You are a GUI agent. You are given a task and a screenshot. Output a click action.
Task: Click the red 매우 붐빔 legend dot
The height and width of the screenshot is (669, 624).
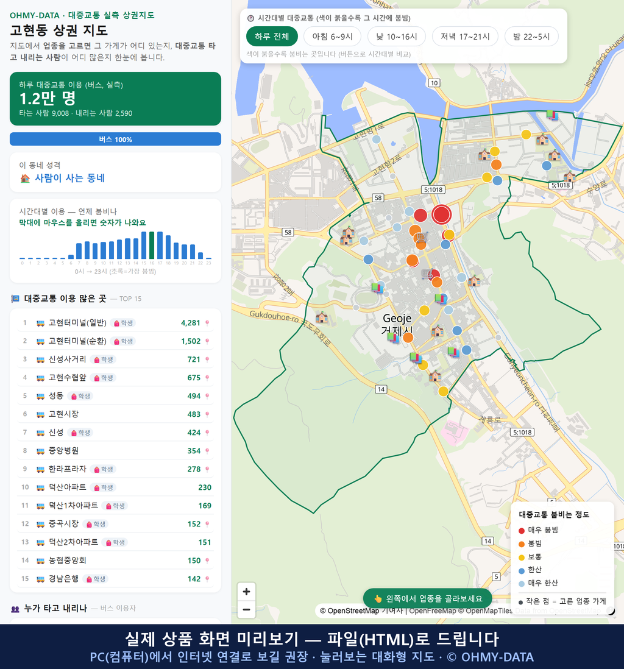[x=521, y=531]
